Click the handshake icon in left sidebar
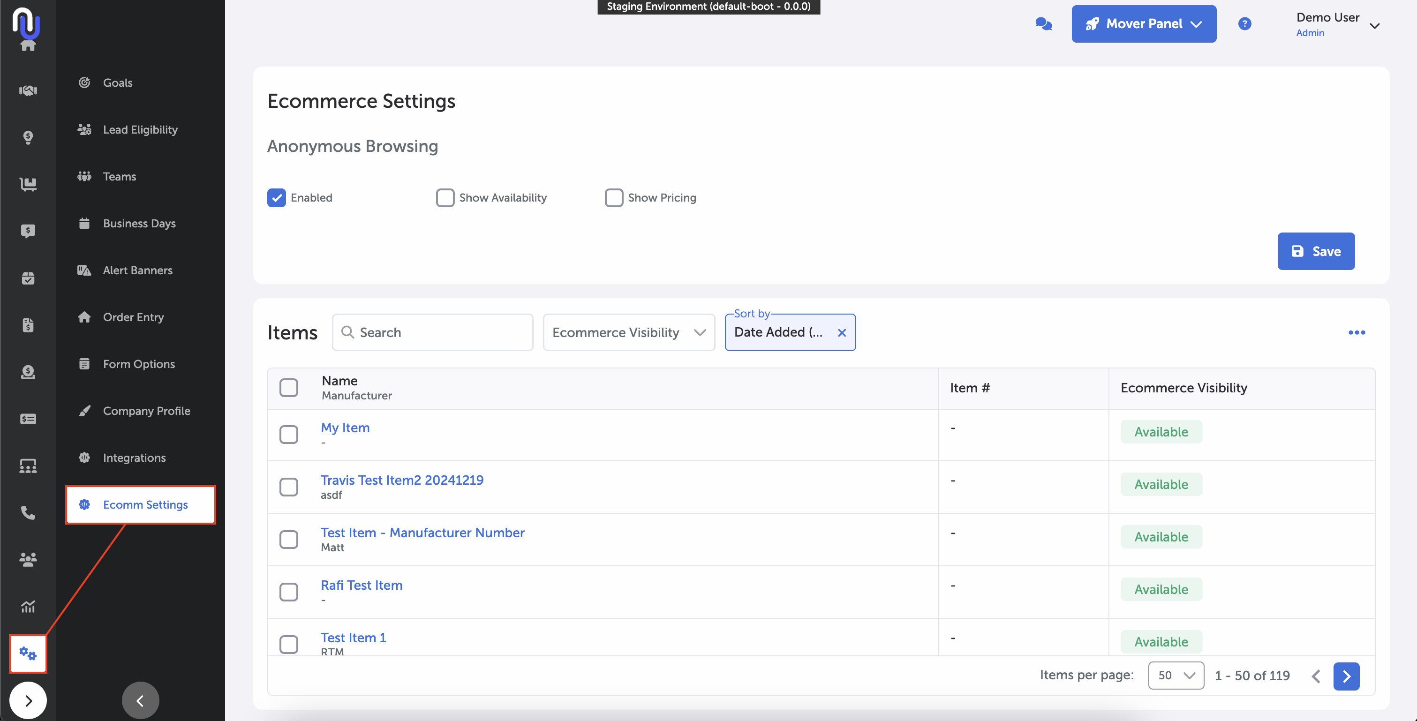This screenshot has width=1417, height=721. click(x=28, y=90)
